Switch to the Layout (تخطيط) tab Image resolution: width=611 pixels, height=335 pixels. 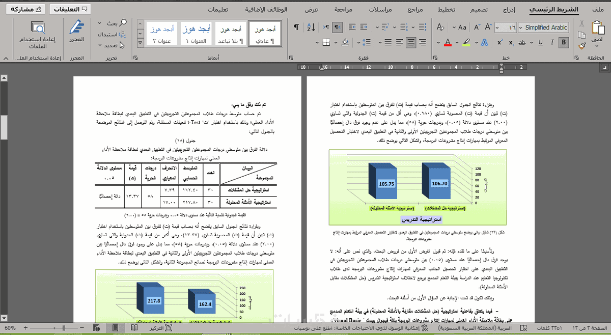click(447, 10)
